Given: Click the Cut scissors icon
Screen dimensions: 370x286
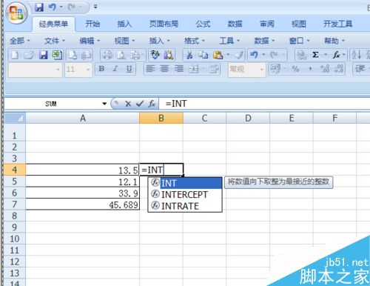Looking at the screenshot, I should point(189,55).
